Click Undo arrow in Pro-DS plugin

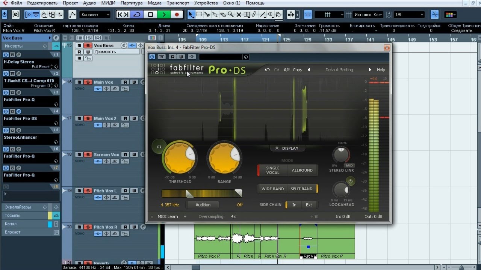tap(267, 70)
